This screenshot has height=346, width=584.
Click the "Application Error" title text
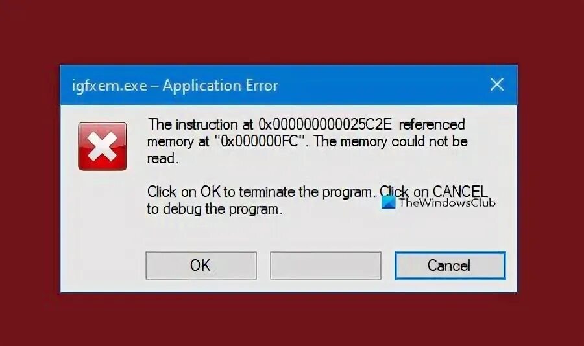pyautogui.click(x=220, y=86)
